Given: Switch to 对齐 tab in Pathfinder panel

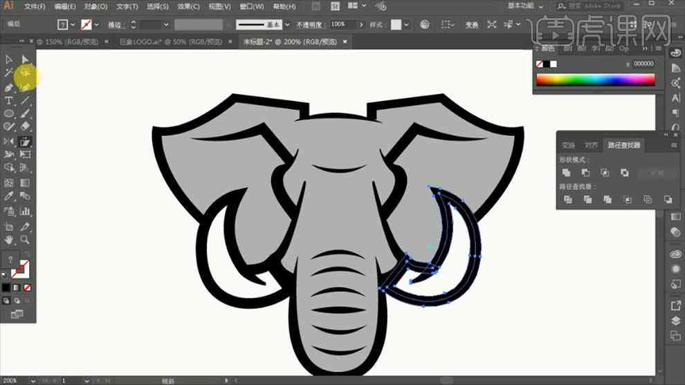Looking at the screenshot, I should 591,145.
